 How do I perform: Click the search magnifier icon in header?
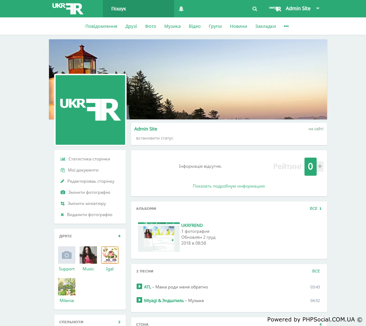pyautogui.click(x=255, y=9)
